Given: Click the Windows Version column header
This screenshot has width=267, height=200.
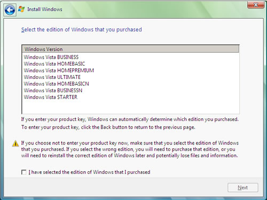Looking at the screenshot, I should [x=130, y=49].
